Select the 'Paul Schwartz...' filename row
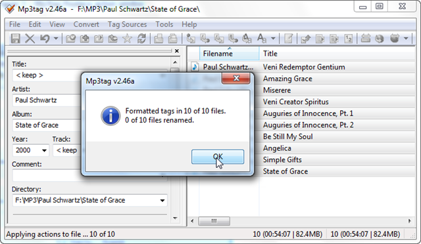Screen dimensions: 421x244 [228, 67]
